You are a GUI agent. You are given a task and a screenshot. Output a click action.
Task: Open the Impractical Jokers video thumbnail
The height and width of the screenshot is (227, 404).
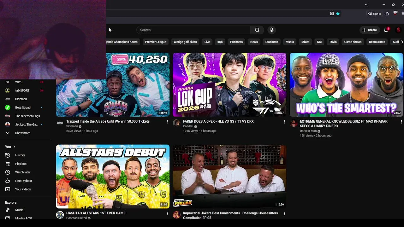(x=229, y=177)
